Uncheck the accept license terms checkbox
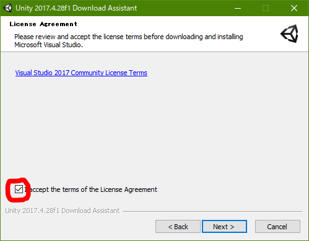The height and width of the screenshot is (241, 309). coord(19,189)
